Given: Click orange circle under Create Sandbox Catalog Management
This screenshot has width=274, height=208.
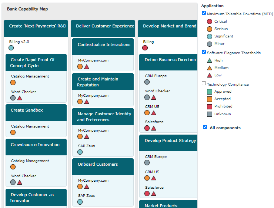Looking at the screenshot, I should [13, 132].
